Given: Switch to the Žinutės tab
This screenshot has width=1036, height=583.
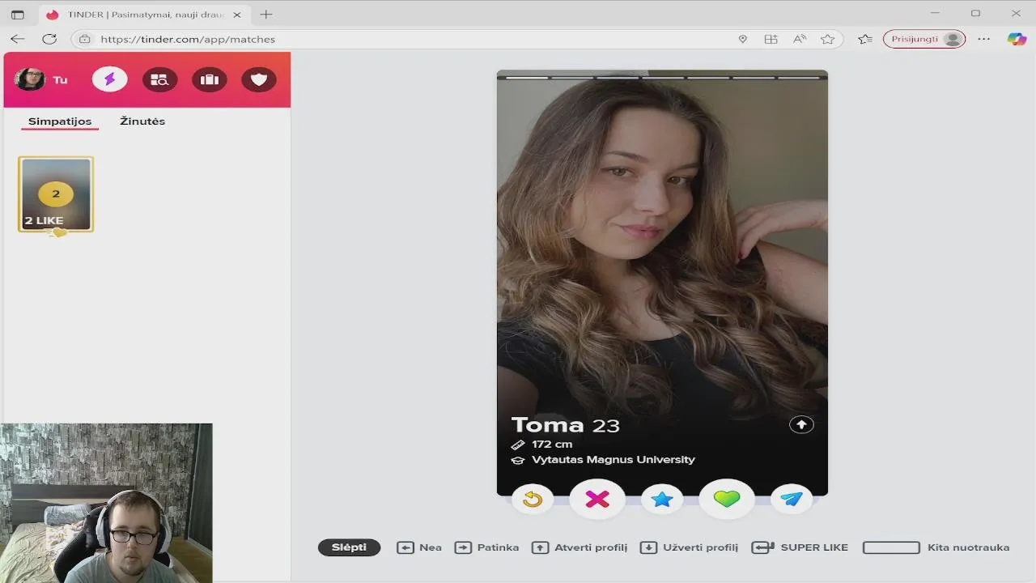Looking at the screenshot, I should [x=142, y=121].
